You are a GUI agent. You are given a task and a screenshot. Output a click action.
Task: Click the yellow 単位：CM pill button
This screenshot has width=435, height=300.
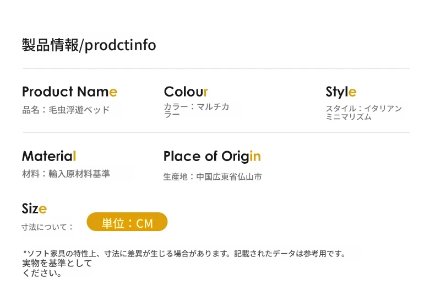point(127,222)
